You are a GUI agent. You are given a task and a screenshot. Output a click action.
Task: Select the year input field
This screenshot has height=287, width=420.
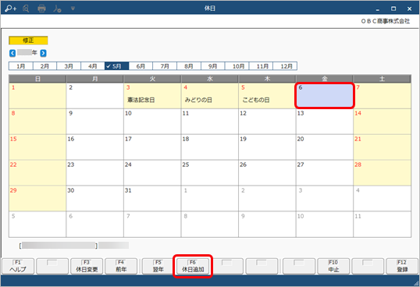pyautogui.click(x=25, y=52)
